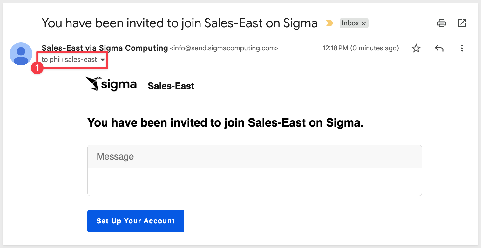Click the Sales-East organization heading
Viewport: 481px width, 248px height.
[x=171, y=86]
